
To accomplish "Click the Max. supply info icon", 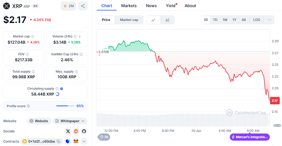I will pyautogui.click(x=76, y=71).
